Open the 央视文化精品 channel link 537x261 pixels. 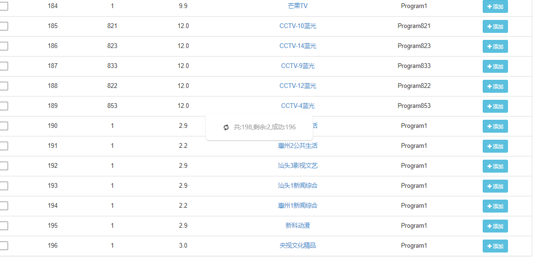pyautogui.click(x=298, y=245)
